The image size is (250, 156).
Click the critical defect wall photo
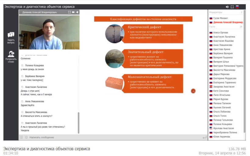(x=115, y=34)
